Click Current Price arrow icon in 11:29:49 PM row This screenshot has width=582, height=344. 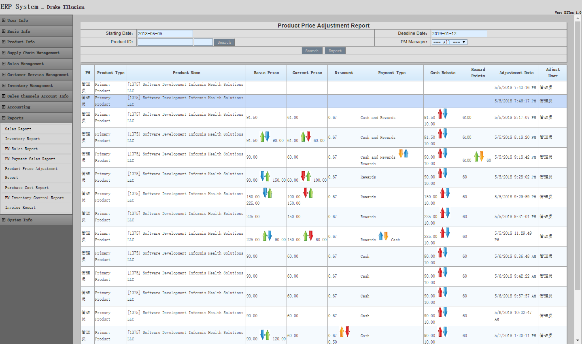point(308,236)
